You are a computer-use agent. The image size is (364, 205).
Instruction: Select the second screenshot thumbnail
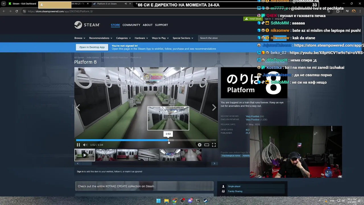pyautogui.click(x=106, y=155)
